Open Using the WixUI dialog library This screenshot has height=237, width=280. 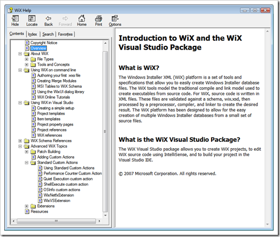tap(61, 92)
